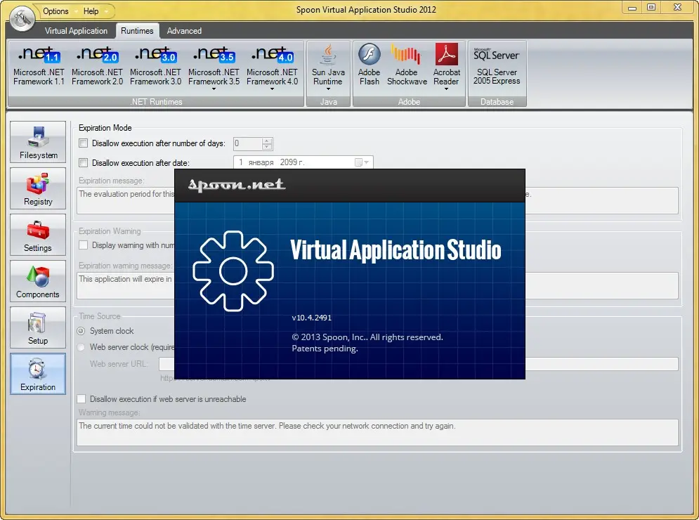Image resolution: width=699 pixels, height=520 pixels.
Task: Select Microsoft .NET Framework 4.0 runtime icon
Action: coord(273,54)
